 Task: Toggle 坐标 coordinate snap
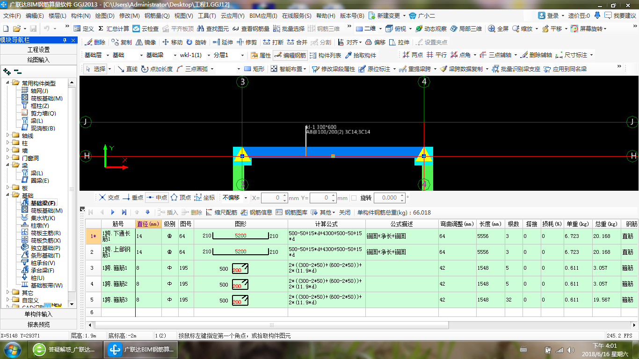coord(204,198)
